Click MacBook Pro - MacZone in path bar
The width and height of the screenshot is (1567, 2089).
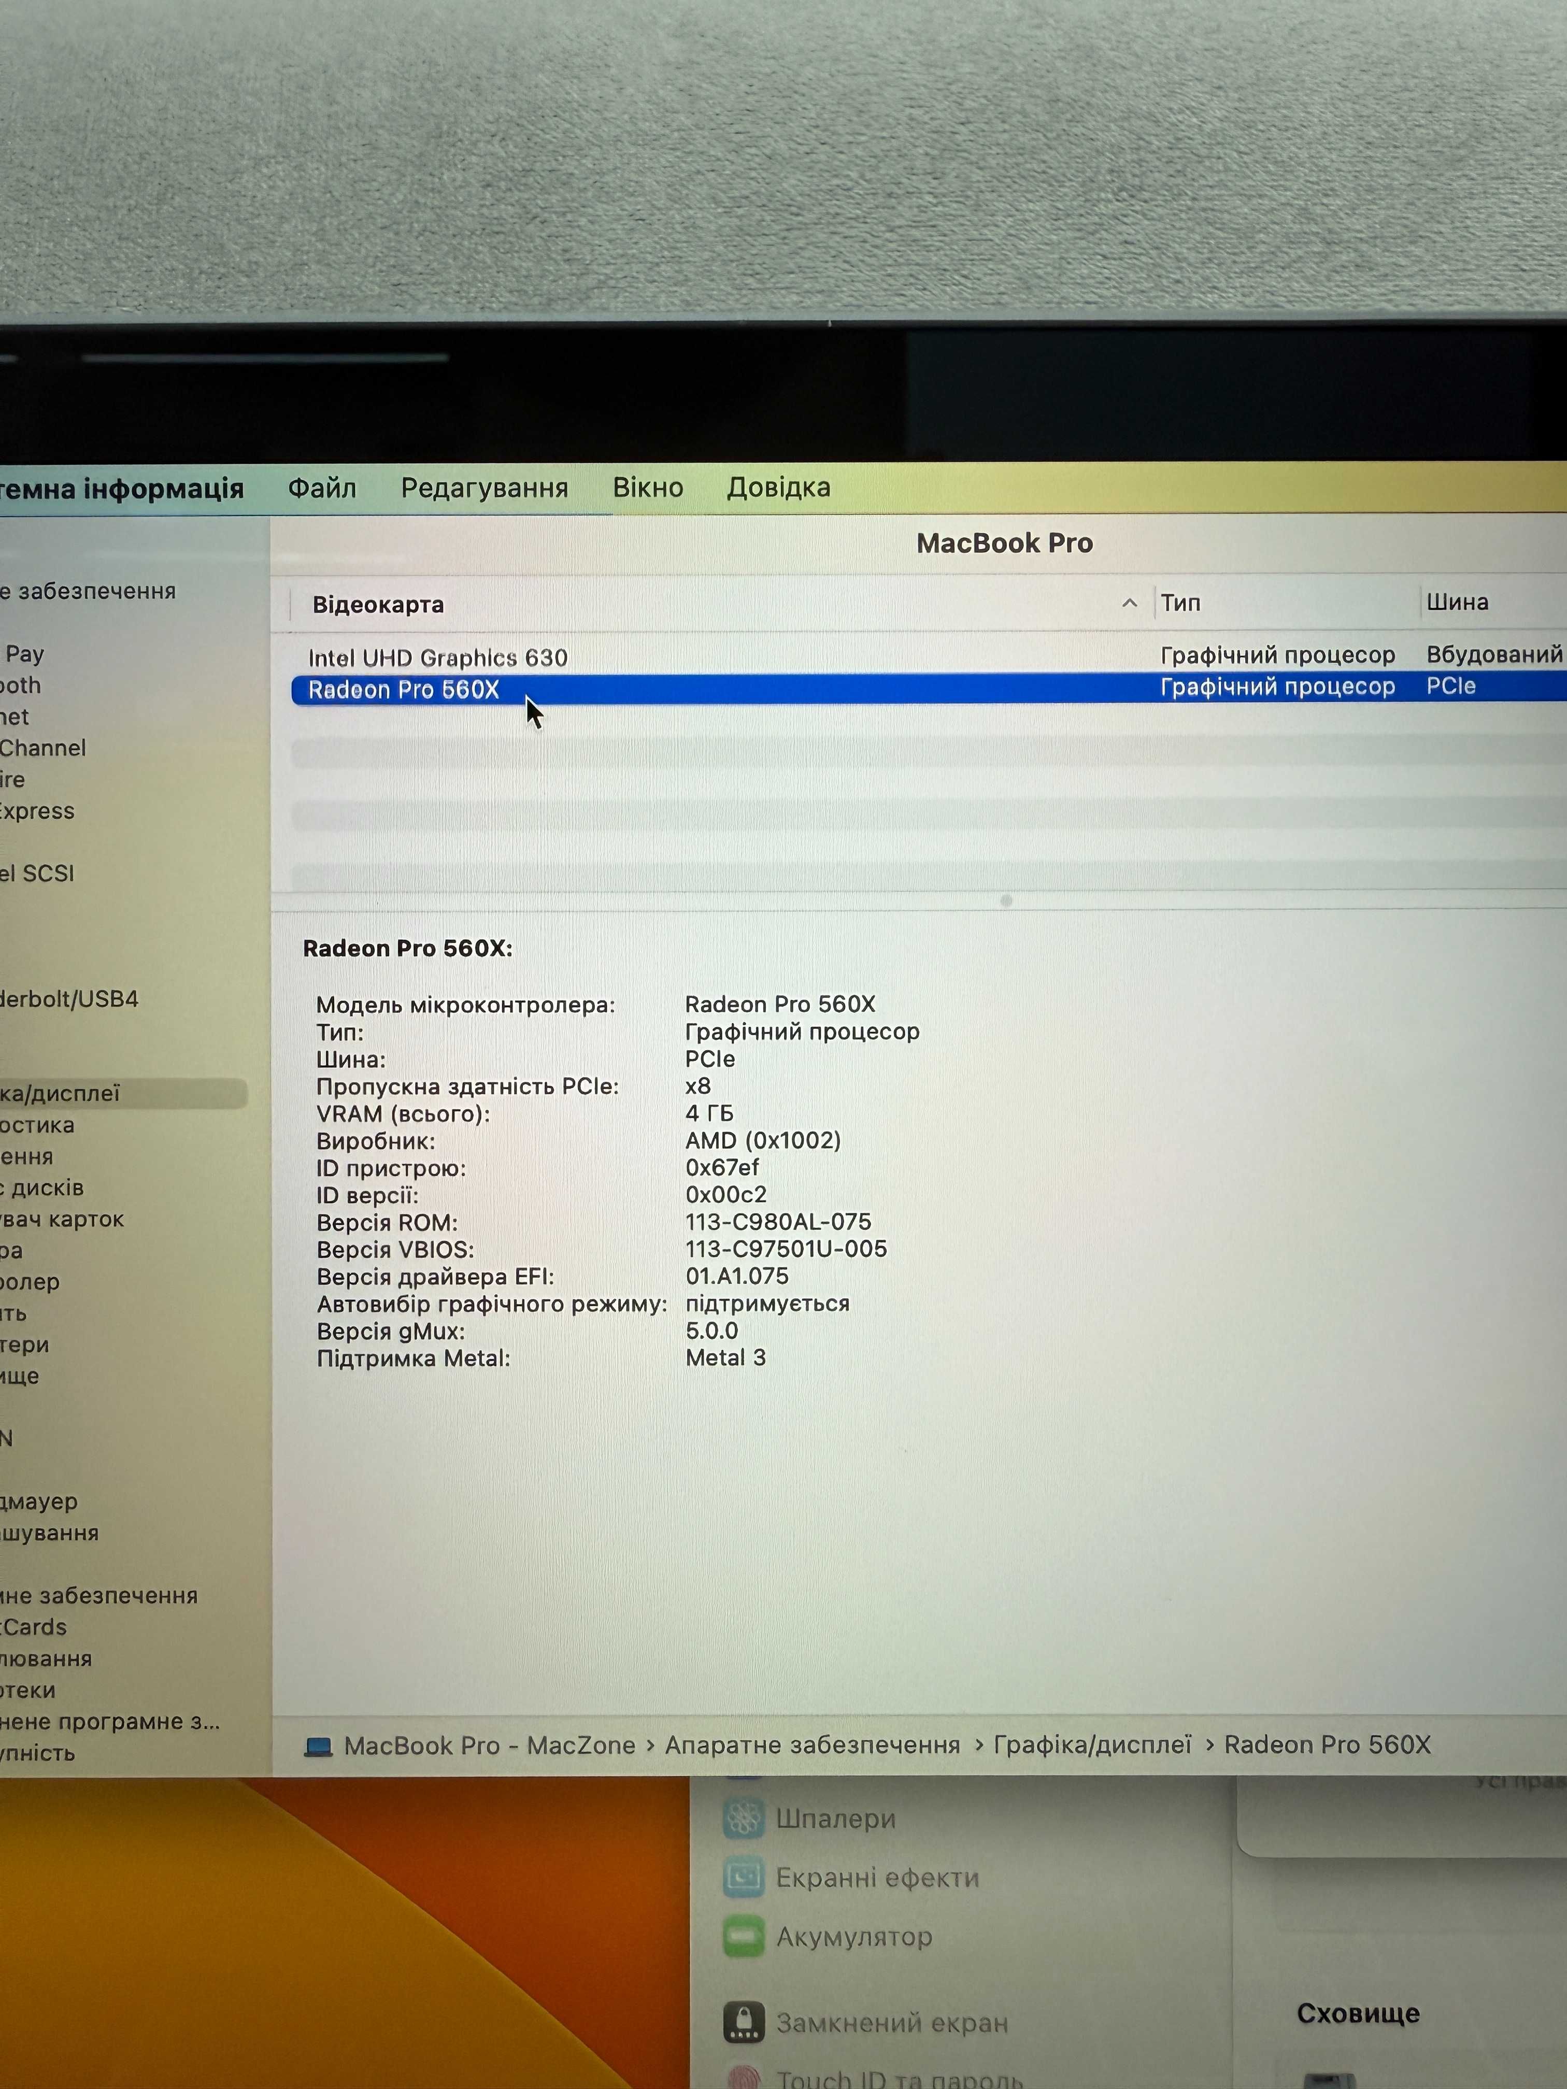[489, 1745]
